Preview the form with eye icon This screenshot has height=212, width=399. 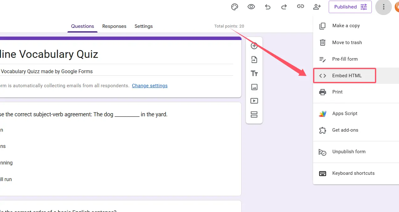251,7
